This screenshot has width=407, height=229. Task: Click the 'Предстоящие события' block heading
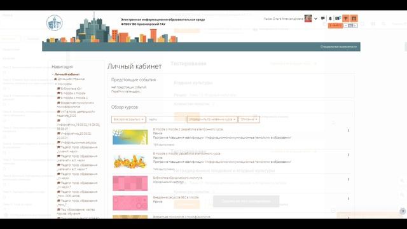134,80
